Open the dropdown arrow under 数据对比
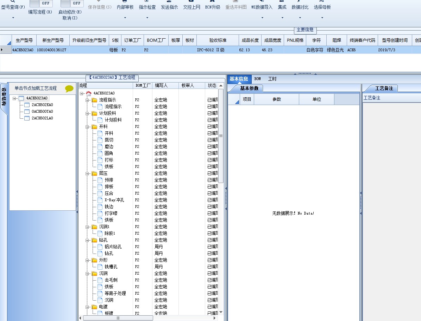This screenshot has width=421, height=321. (300, 18)
